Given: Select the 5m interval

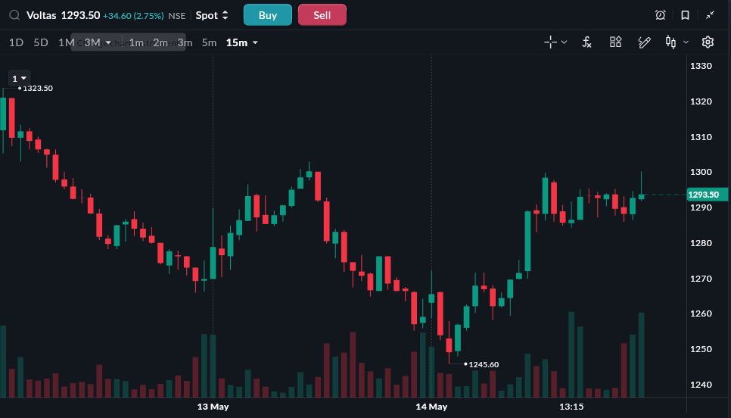Looking at the screenshot, I should click(210, 42).
